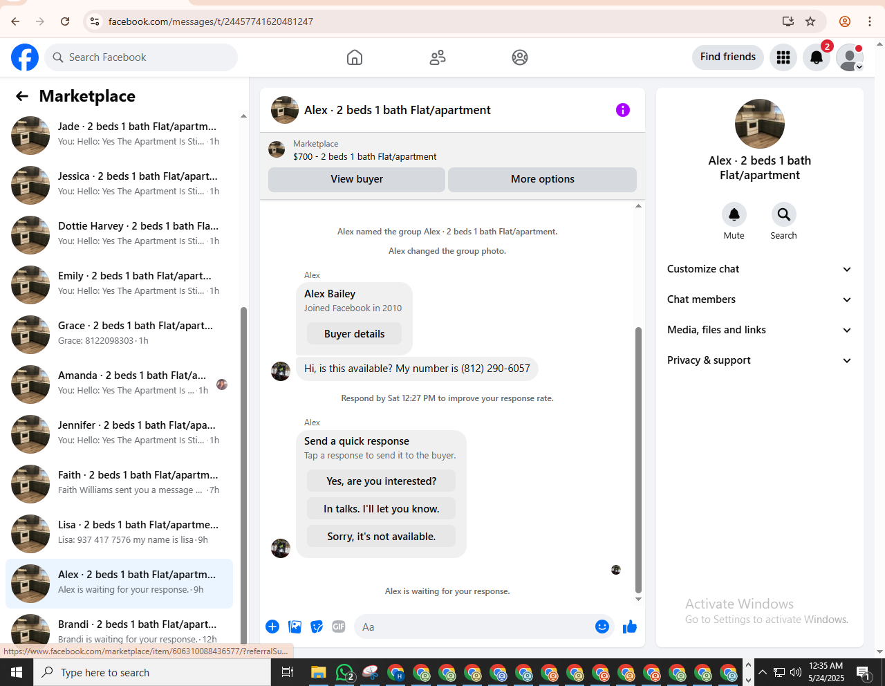The image size is (885, 686).
Task: Open emoji picker smiley icon
Action: click(602, 627)
